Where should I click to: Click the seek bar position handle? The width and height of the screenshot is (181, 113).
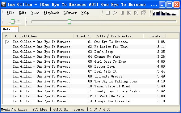pos(69,22)
